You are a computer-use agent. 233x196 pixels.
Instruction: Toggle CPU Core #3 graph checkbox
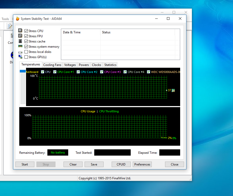click(x=102, y=72)
